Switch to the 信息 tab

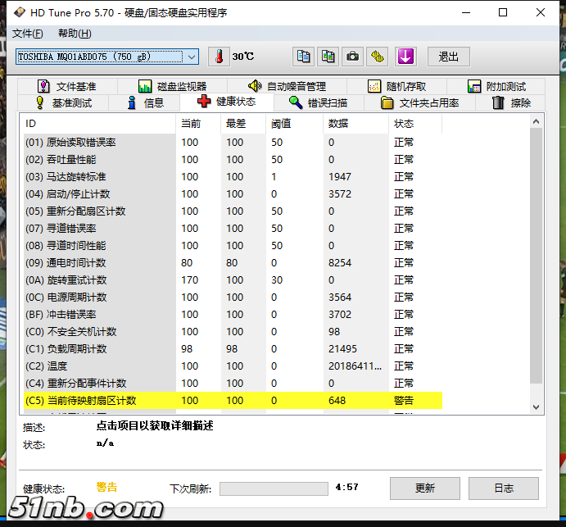point(145,103)
